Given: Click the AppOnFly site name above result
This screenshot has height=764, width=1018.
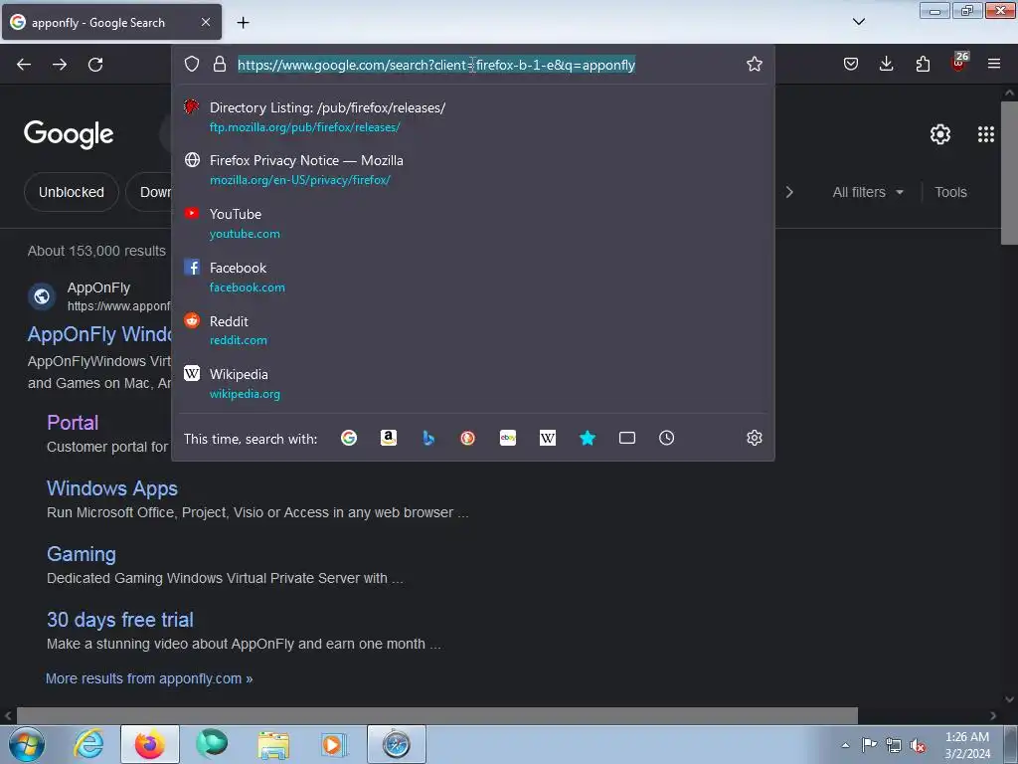Looking at the screenshot, I should tap(98, 287).
